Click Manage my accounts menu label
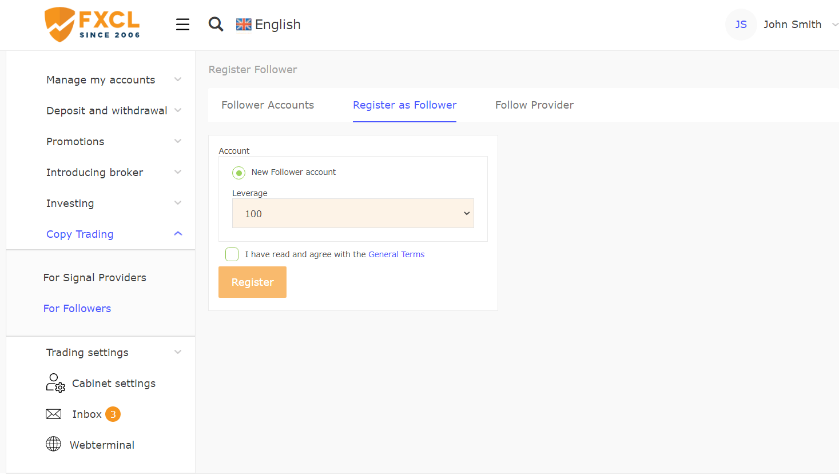The height and width of the screenshot is (475, 839). pyautogui.click(x=101, y=80)
